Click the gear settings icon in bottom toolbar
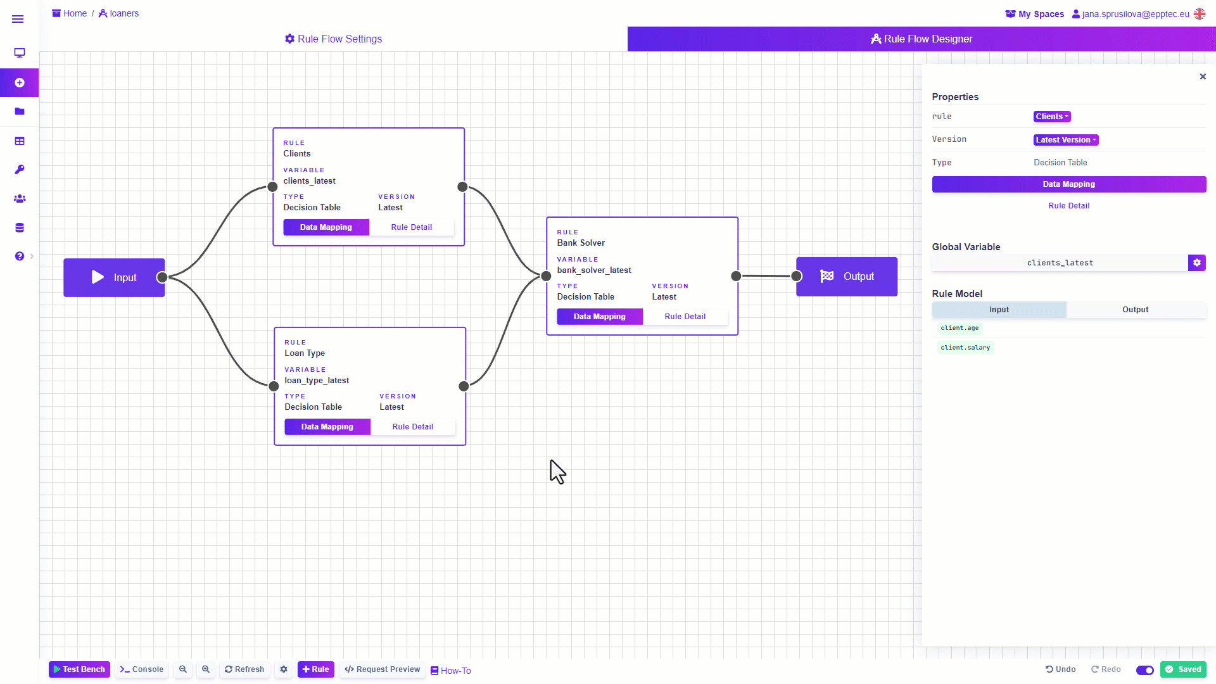Viewport: 1216px width, 684px height. (x=284, y=669)
